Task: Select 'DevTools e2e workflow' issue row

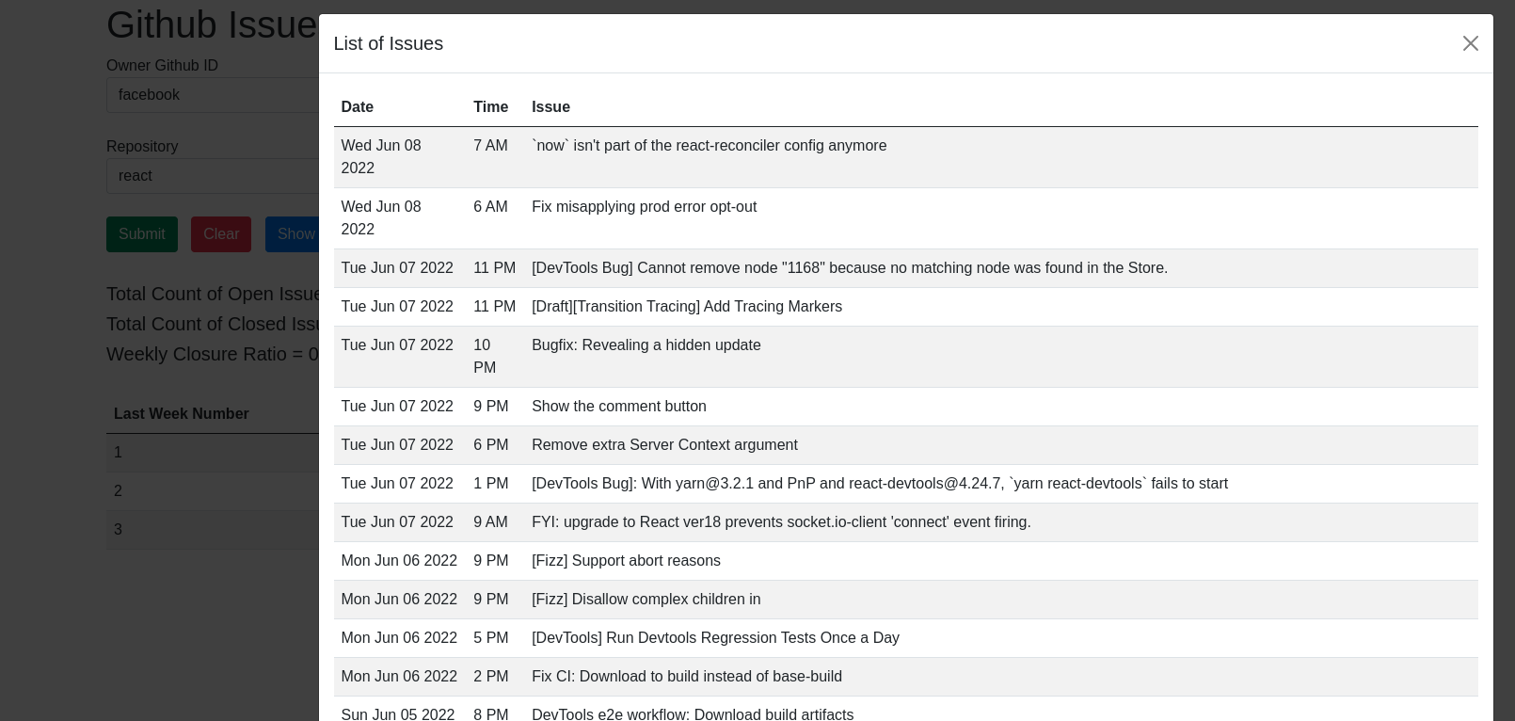Action: (905, 709)
